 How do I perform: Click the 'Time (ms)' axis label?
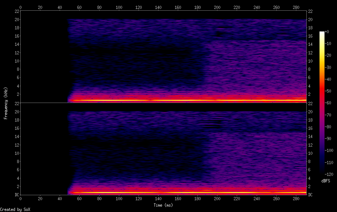click(163, 205)
